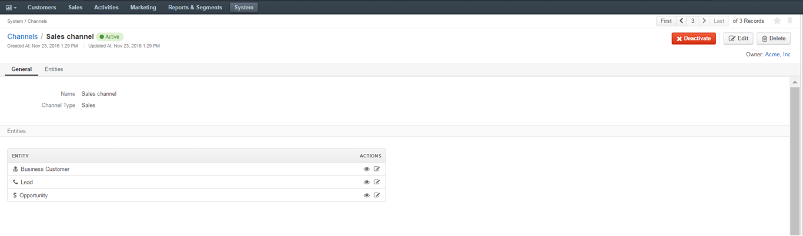Screen dimensions: 803x236
Task: Click the Deactivate button
Action: [x=694, y=38]
